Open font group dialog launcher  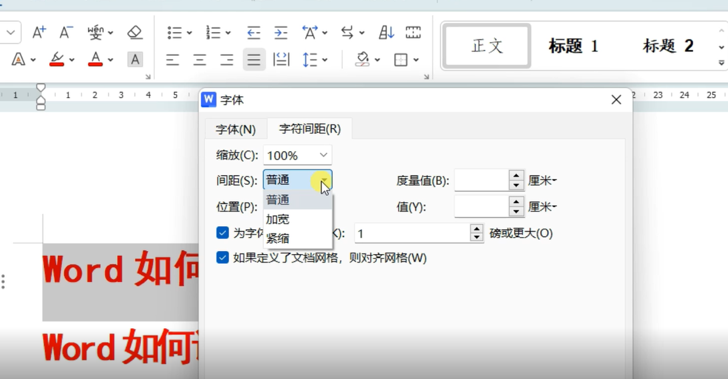click(x=147, y=77)
